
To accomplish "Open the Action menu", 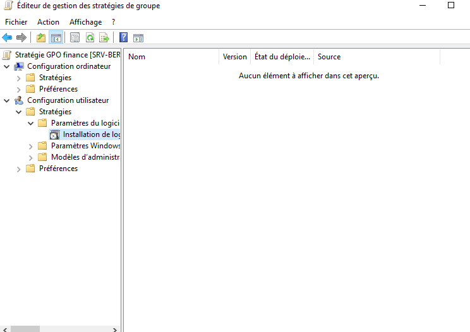I will (49, 22).
